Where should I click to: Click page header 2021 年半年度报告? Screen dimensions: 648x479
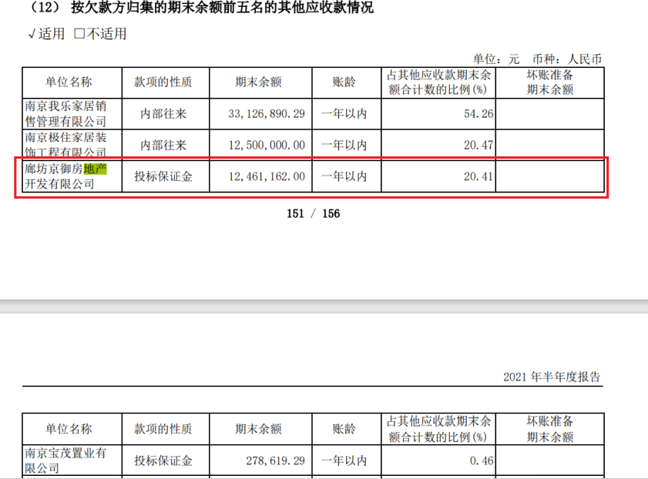[551, 377]
